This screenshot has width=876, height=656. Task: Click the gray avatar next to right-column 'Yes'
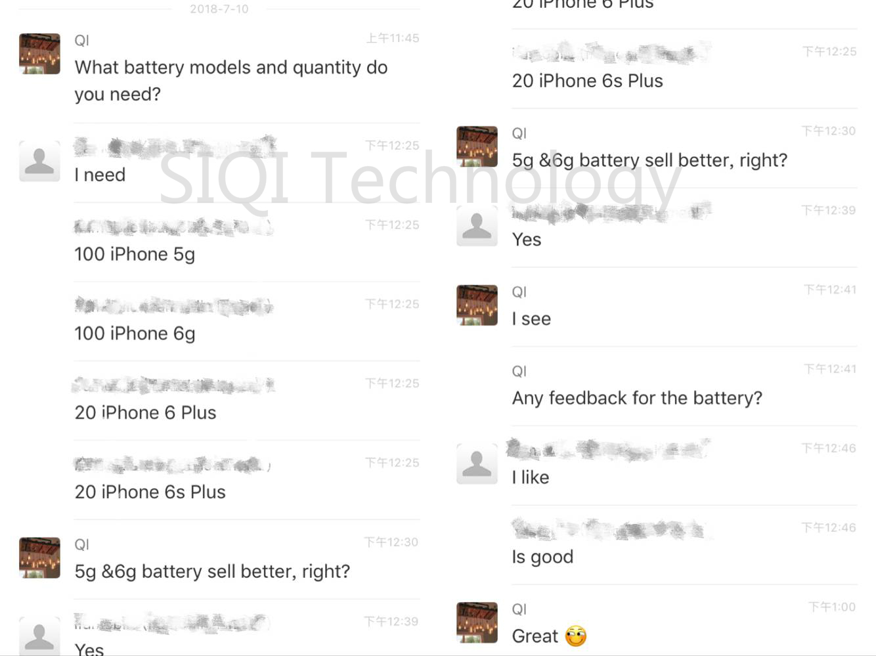pyautogui.click(x=477, y=226)
